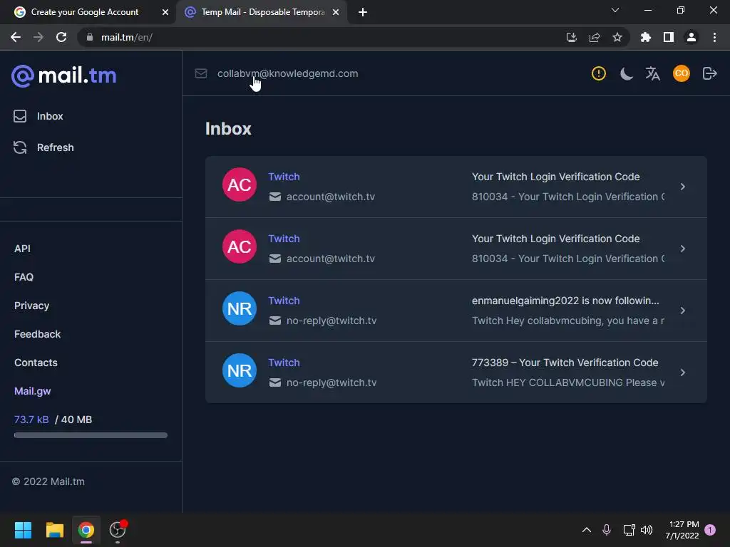The width and height of the screenshot is (730, 547).
Task: Switch to the Create your Google Account tab
Action: [85, 12]
